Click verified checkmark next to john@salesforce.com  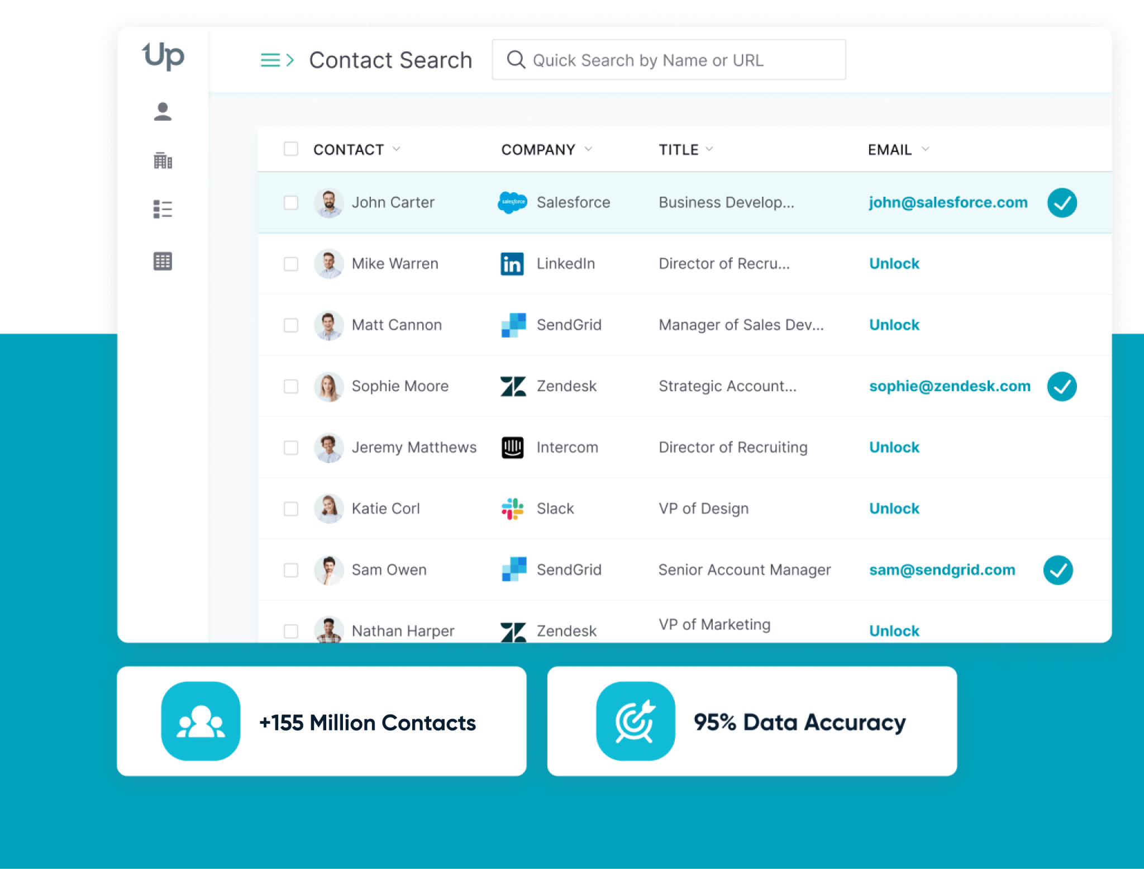1061,203
